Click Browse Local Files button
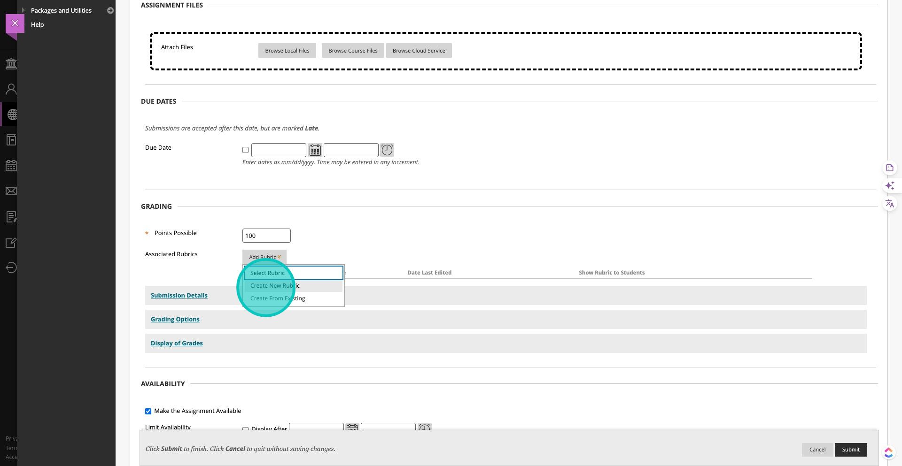Image resolution: width=902 pixels, height=466 pixels. [287, 51]
